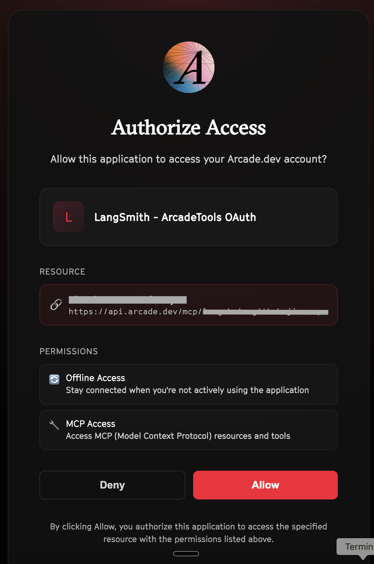The image size is (374, 564).
Task: Click the red L badge in the app card
Action: point(68,217)
